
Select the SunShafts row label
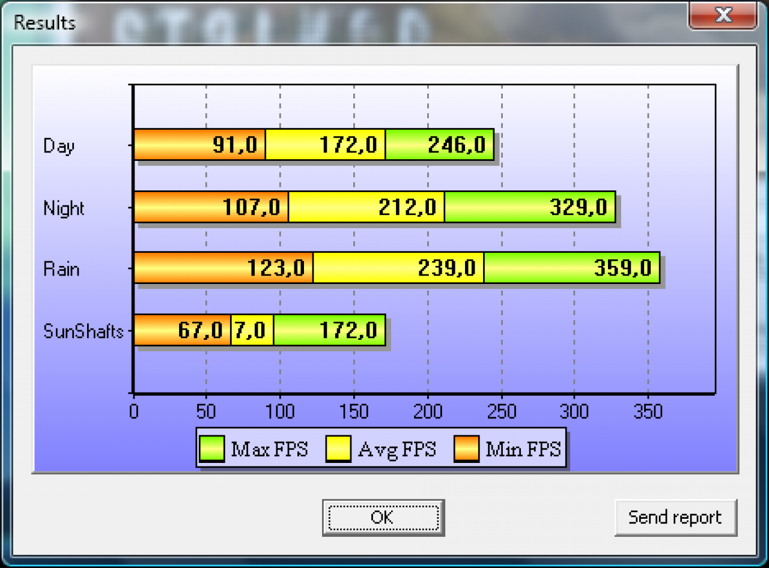point(84,331)
